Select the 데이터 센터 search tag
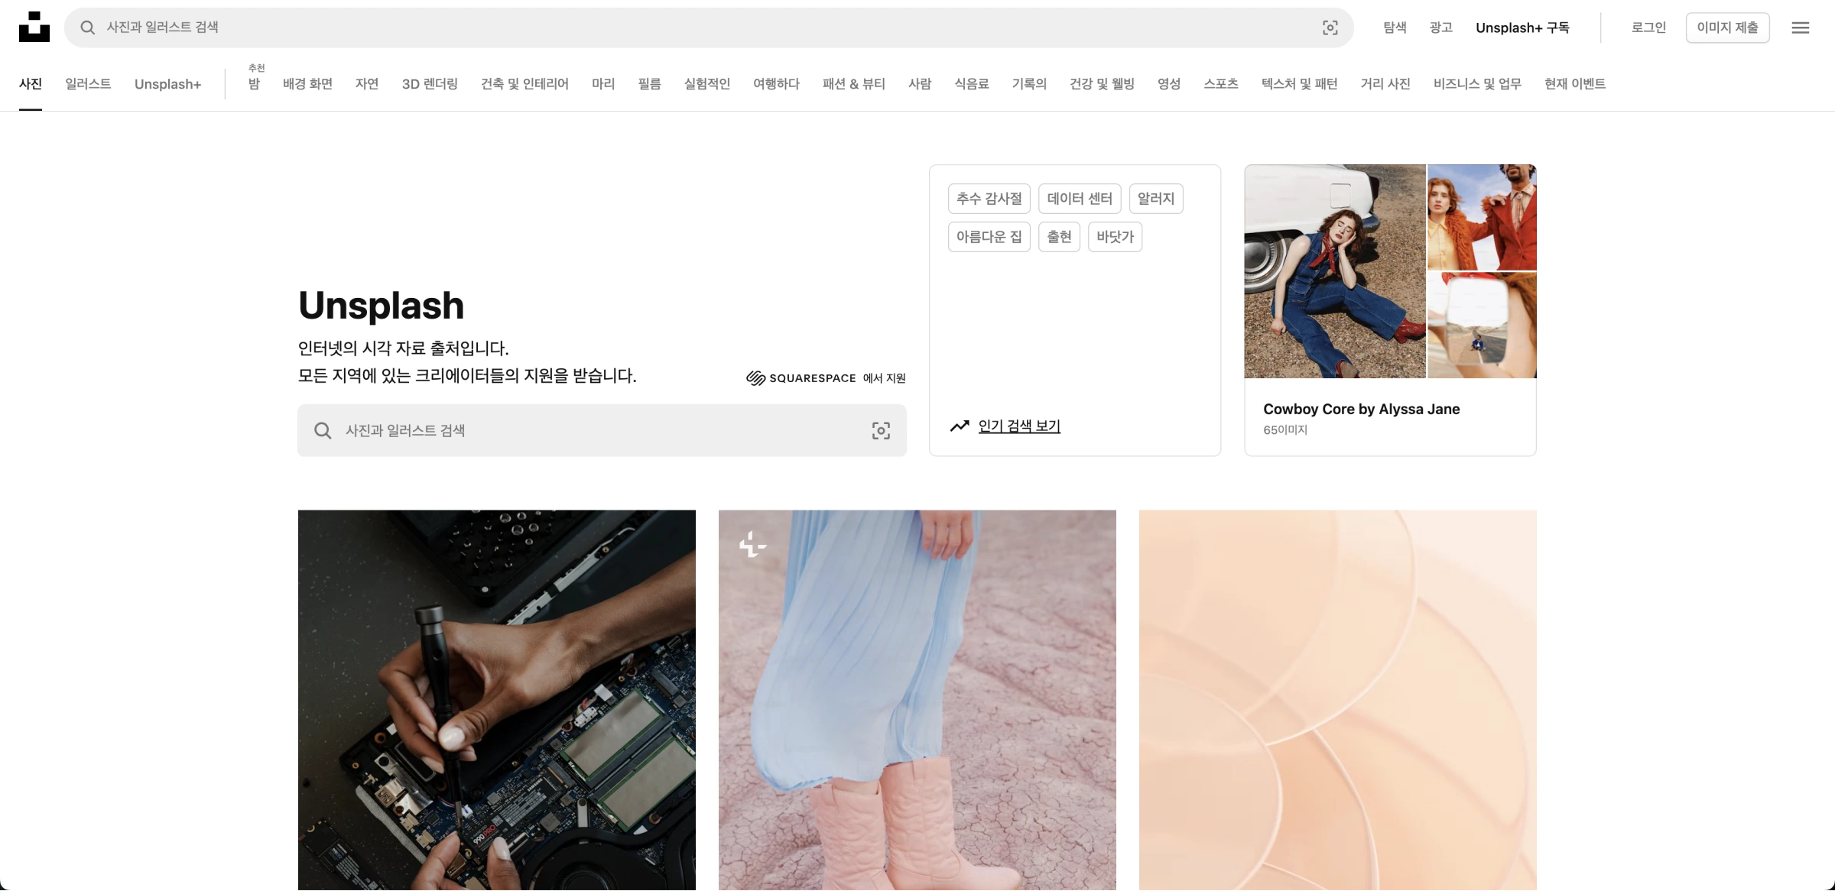The image size is (1835, 891). [x=1080, y=199]
